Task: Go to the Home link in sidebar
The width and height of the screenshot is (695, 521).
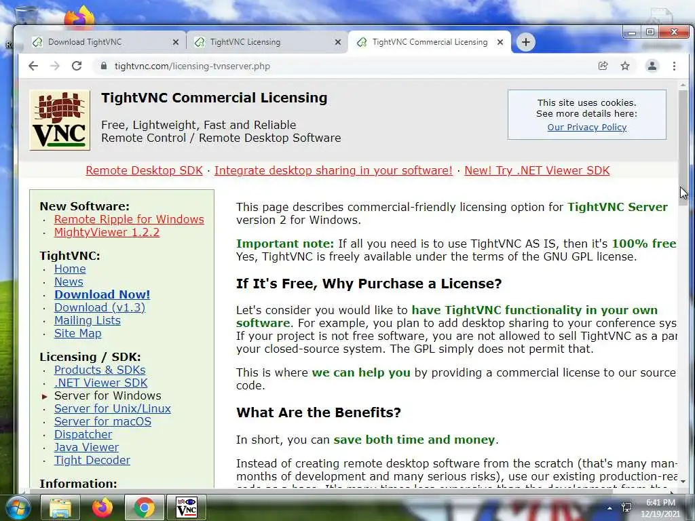Action: pyautogui.click(x=70, y=269)
